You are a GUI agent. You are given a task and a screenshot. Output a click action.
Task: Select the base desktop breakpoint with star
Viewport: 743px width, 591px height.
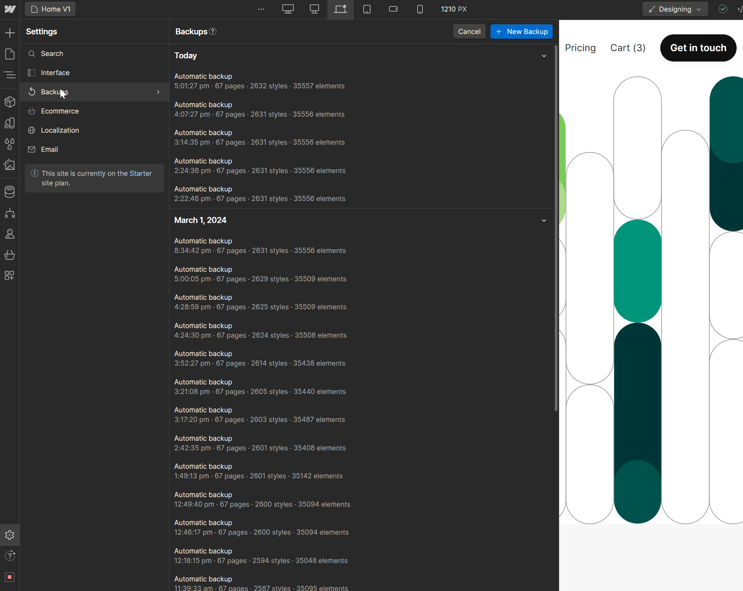click(341, 9)
